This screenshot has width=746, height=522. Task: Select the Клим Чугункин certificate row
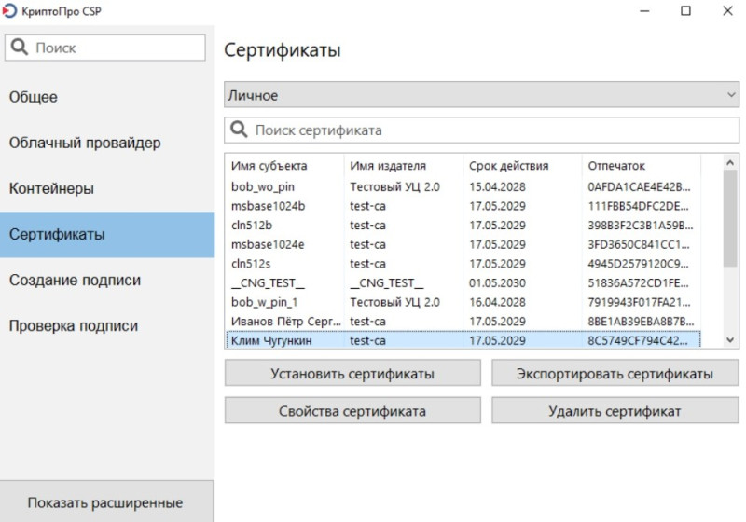click(463, 340)
